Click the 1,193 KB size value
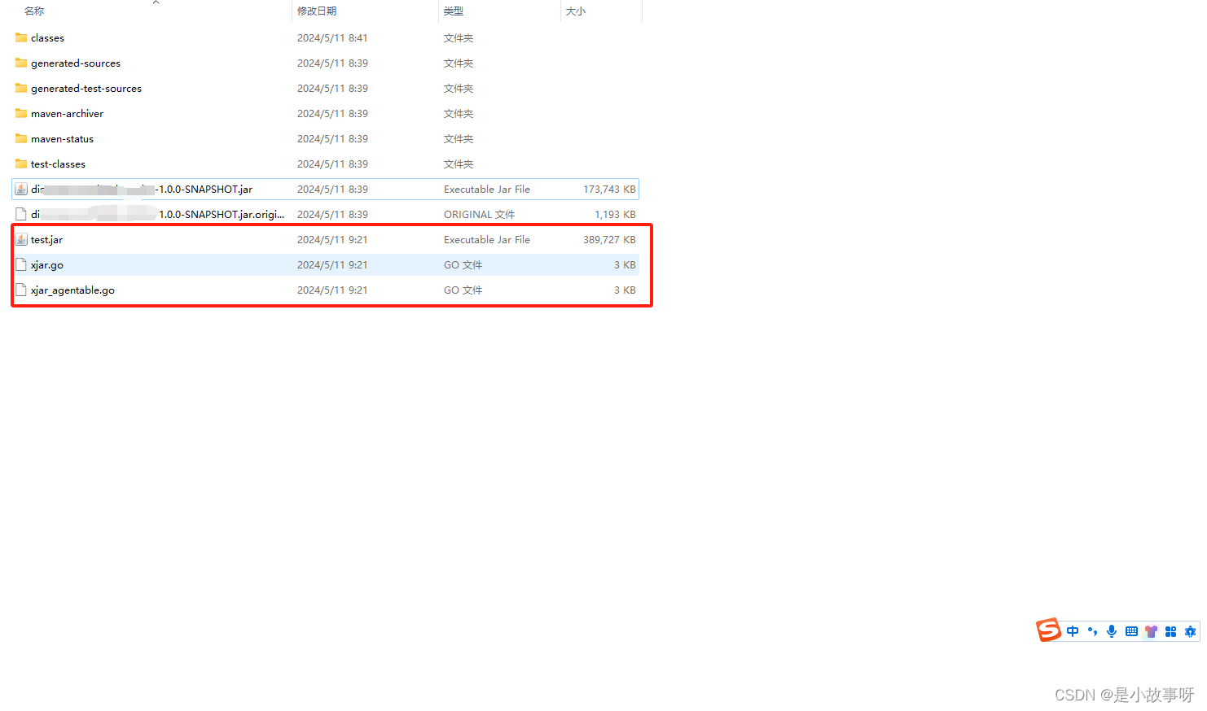The image size is (1207, 711). (x=615, y=214)
